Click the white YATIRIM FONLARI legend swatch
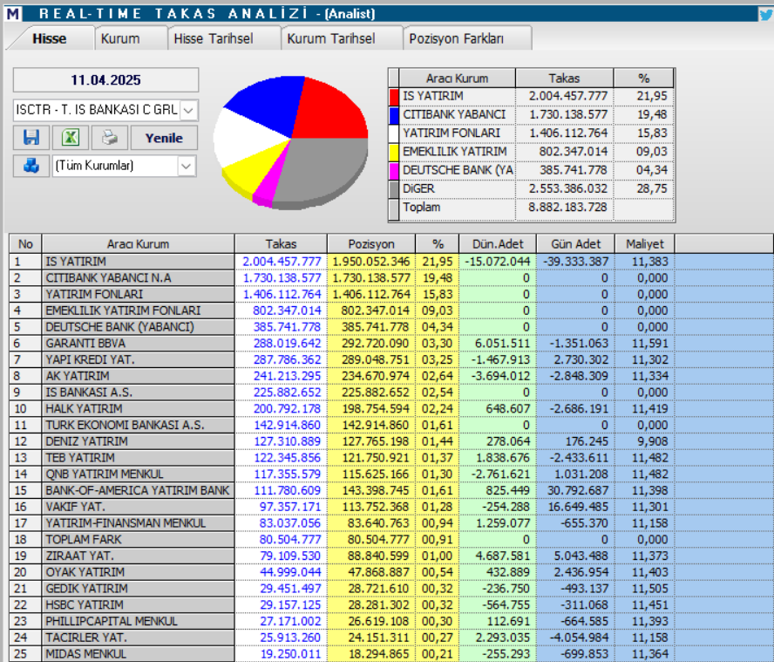 pyautogui.click(x=394, y=133)
